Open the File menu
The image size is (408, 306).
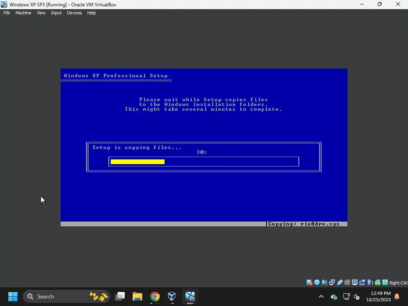click(x=7, y=13)
